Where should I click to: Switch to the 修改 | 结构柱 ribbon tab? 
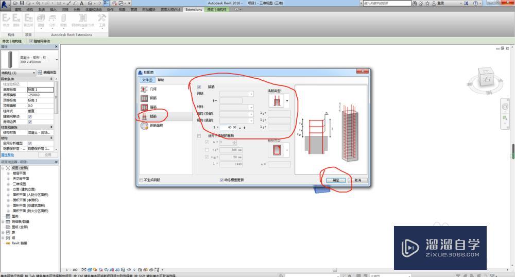216,9
